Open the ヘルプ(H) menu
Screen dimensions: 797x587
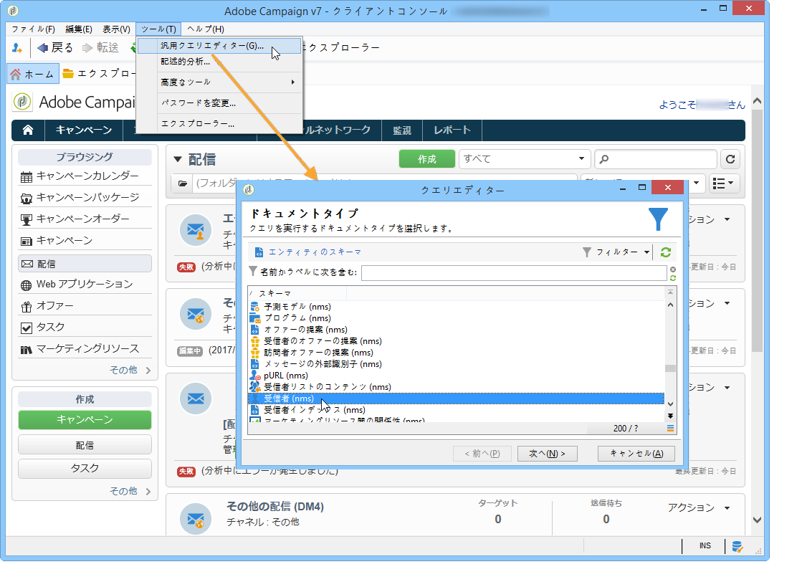tap(206, 29)
